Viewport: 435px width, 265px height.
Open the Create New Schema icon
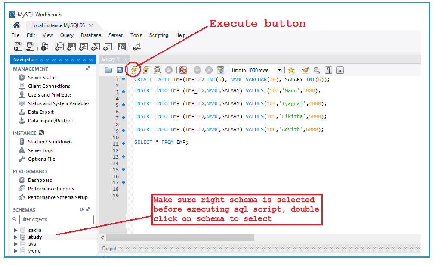(x=59, y=47)
